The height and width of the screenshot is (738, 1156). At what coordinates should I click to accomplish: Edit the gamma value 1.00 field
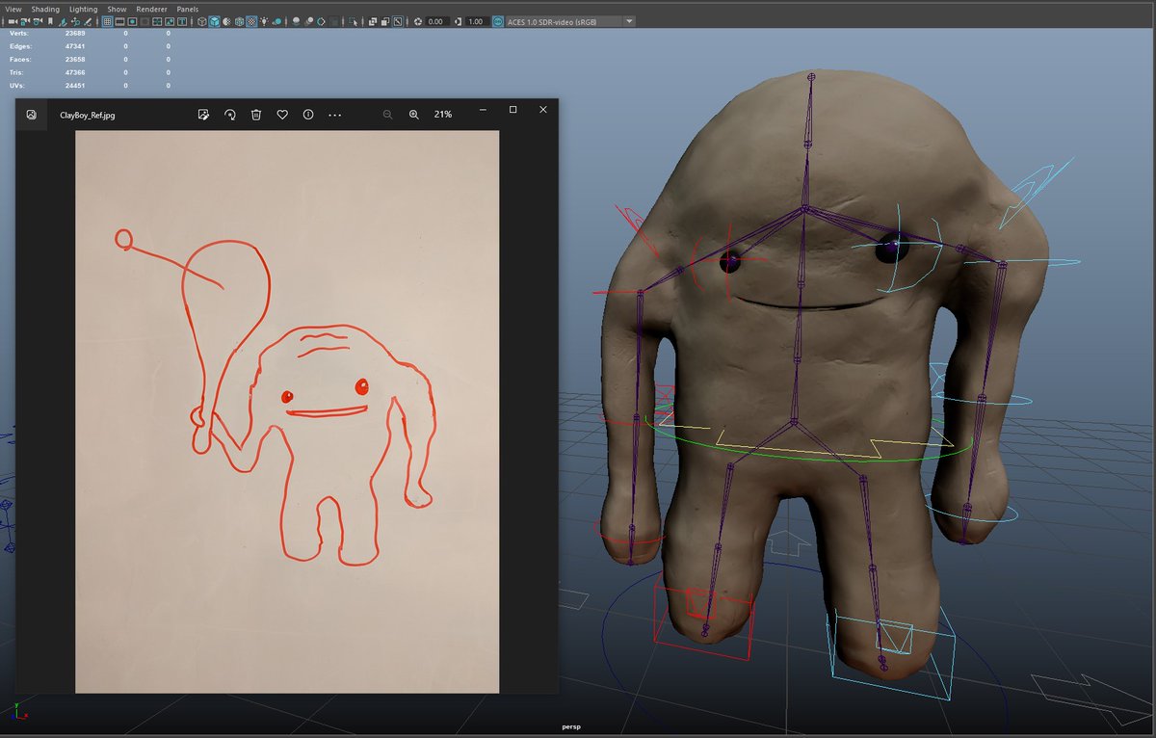click(476, 21)
